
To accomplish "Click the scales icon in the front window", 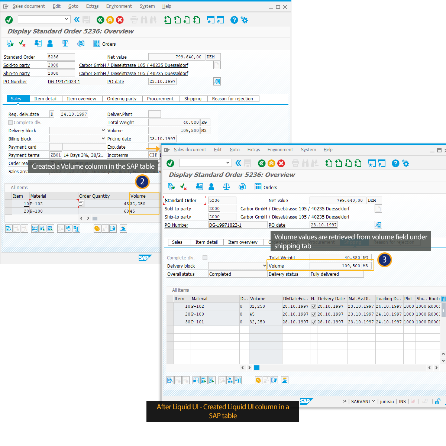I will [227, 187].
